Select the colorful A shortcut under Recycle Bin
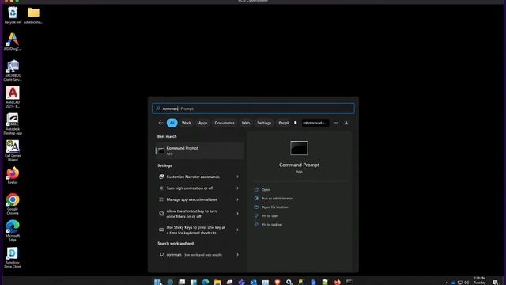 point(13,42)
